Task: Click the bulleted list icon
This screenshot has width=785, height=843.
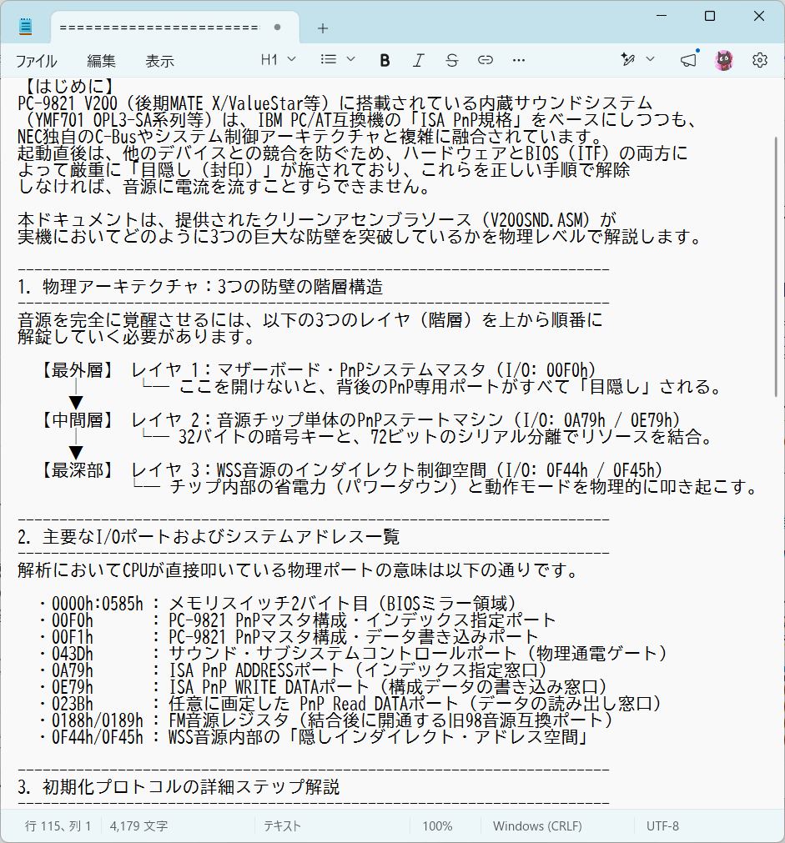Action: click(328, 60)
